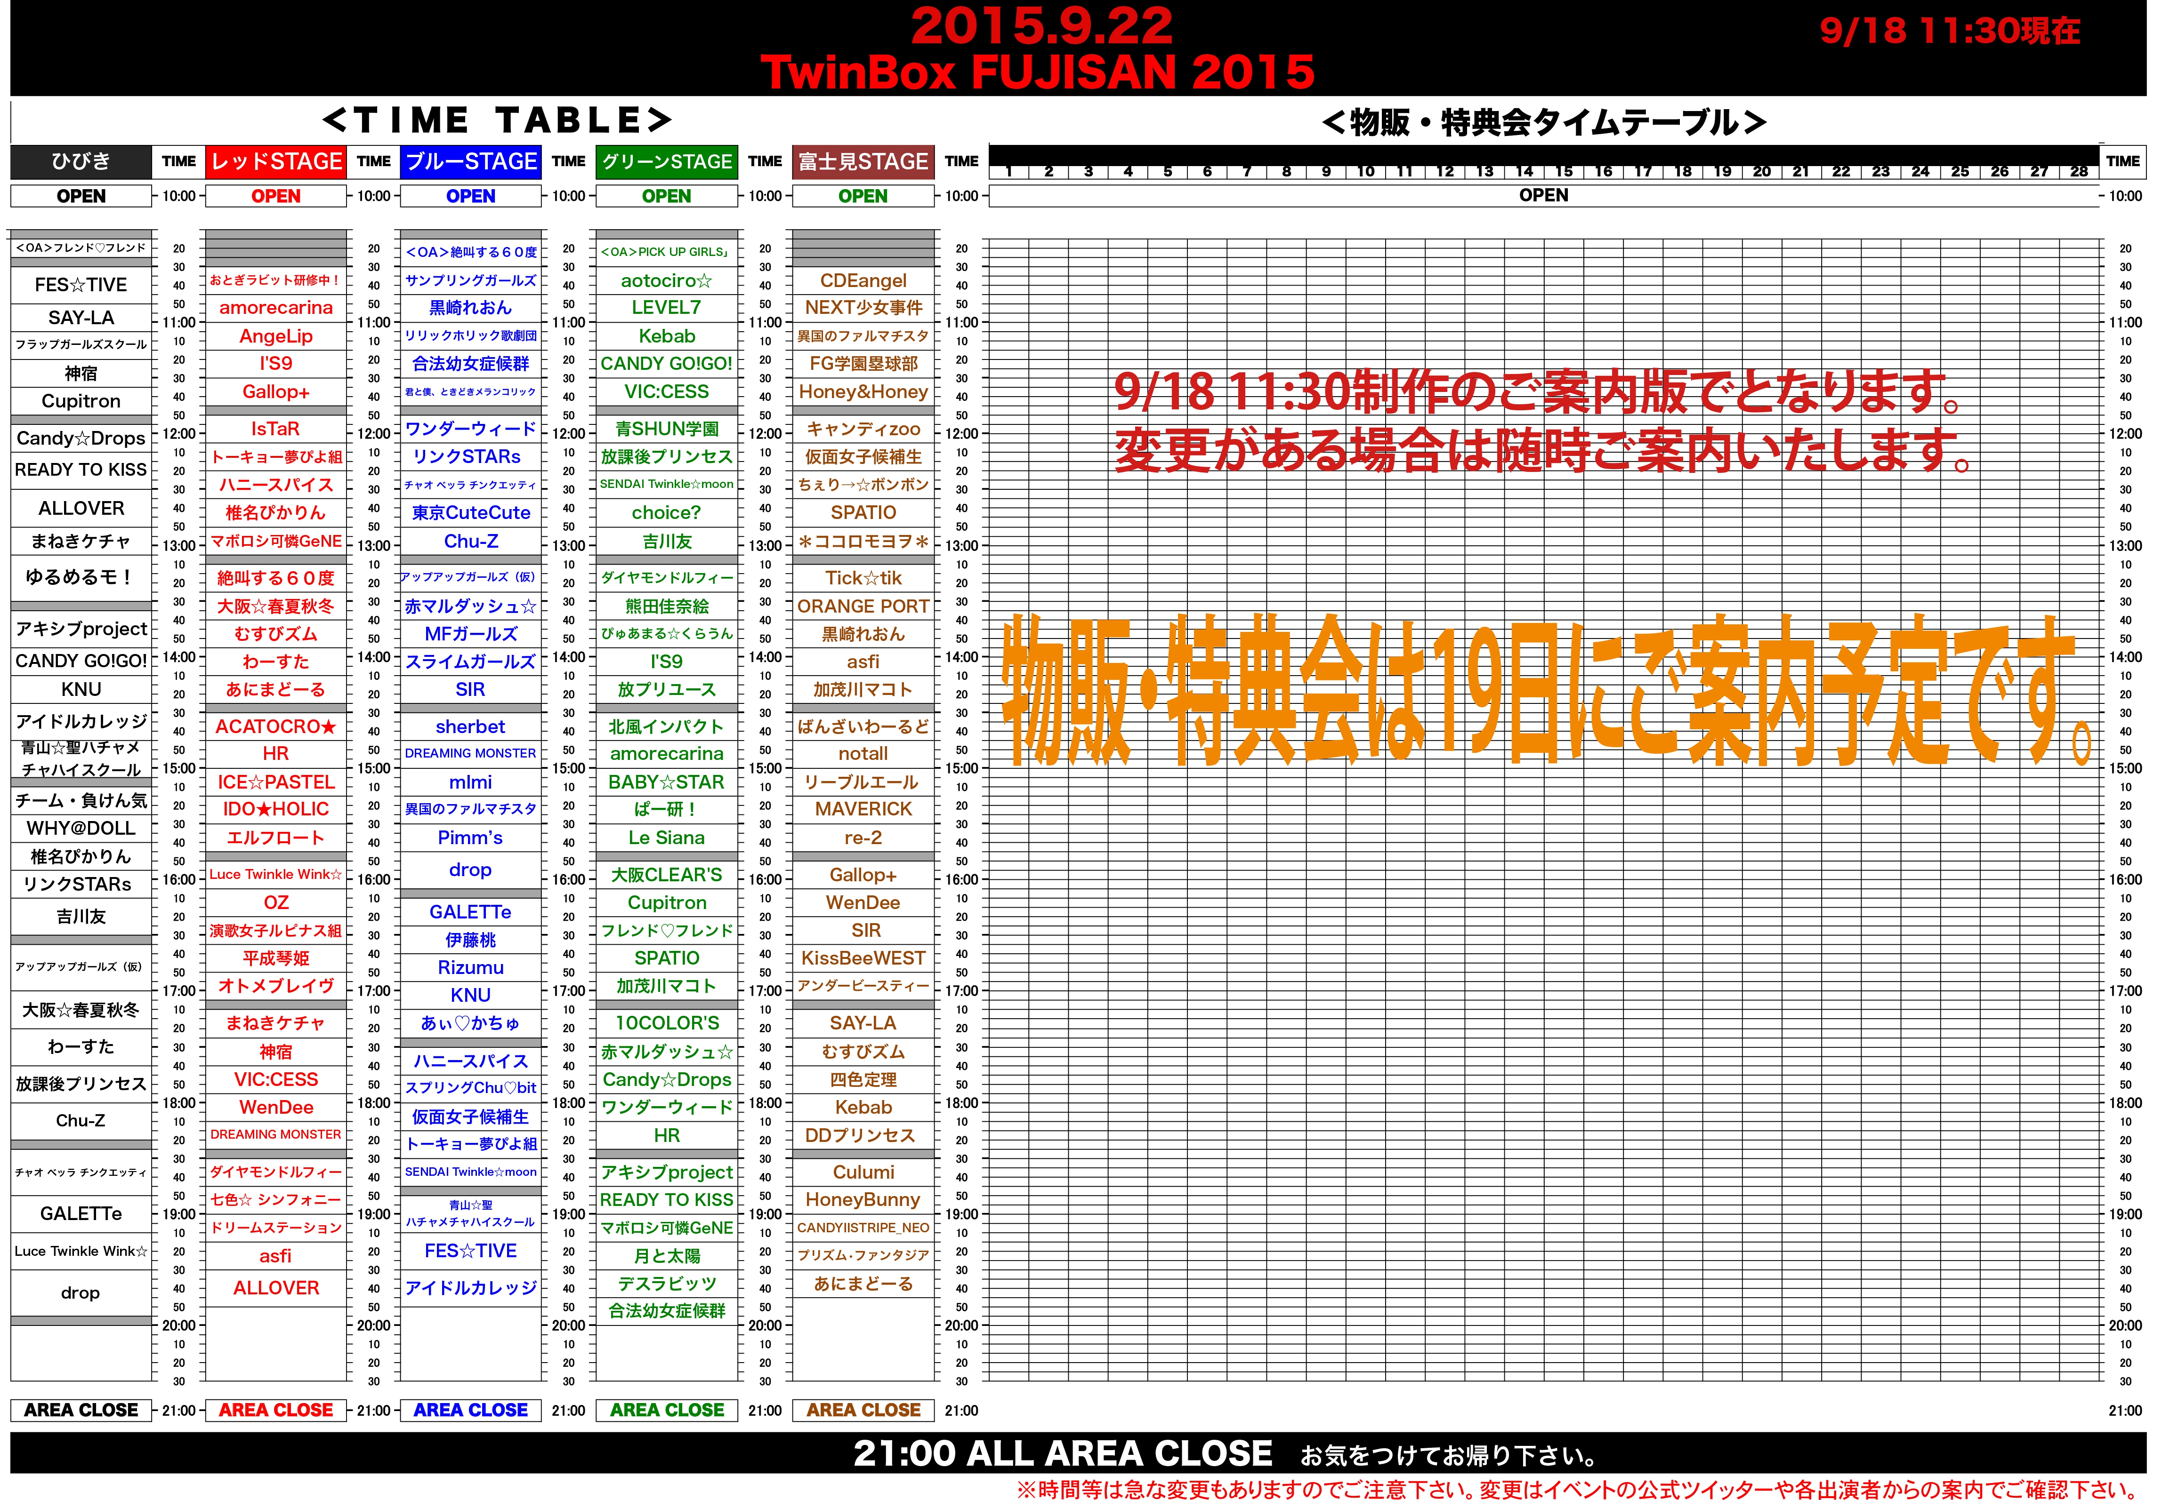Click '四色定理' slot

(x=863, y=1080)
